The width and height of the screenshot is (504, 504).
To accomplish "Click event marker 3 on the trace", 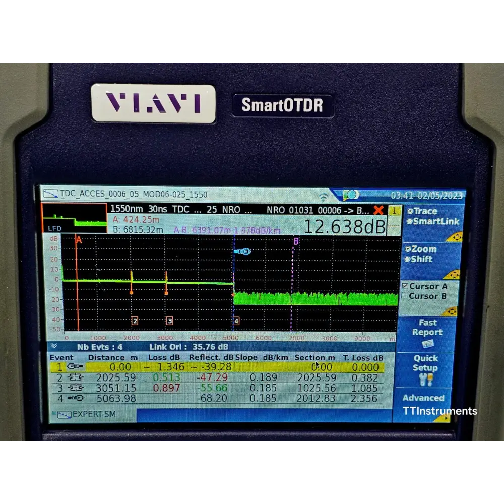I will (x=169, y=321).
